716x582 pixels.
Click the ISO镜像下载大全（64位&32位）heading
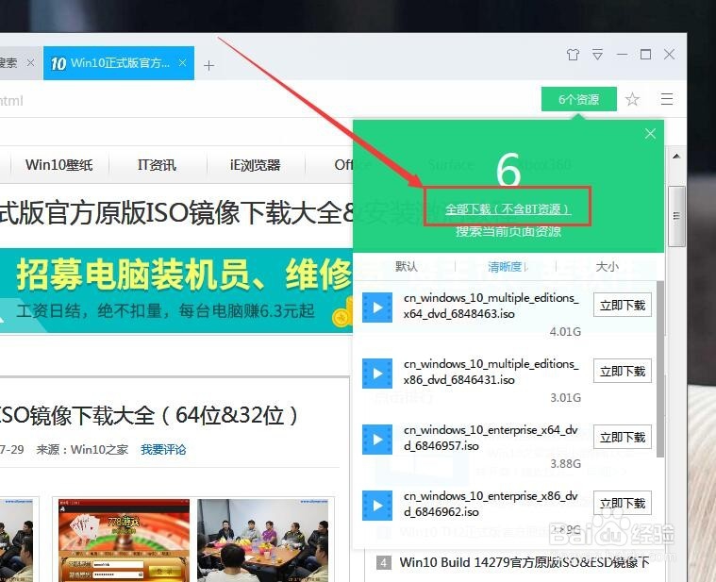coord(149,415)
